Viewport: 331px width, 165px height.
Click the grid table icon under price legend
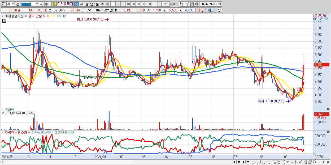point(4,21)
